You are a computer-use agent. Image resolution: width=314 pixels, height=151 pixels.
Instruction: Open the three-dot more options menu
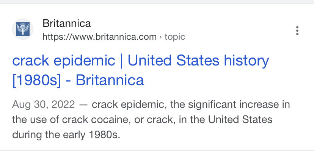coord(297,31)
